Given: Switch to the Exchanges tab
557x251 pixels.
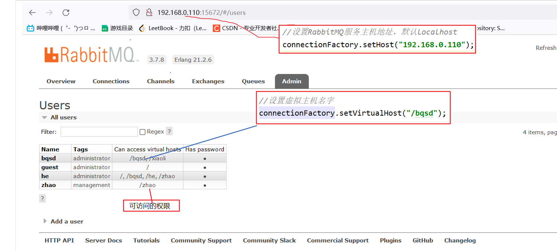Looking at the screenshot, I should tap(208, 81).
